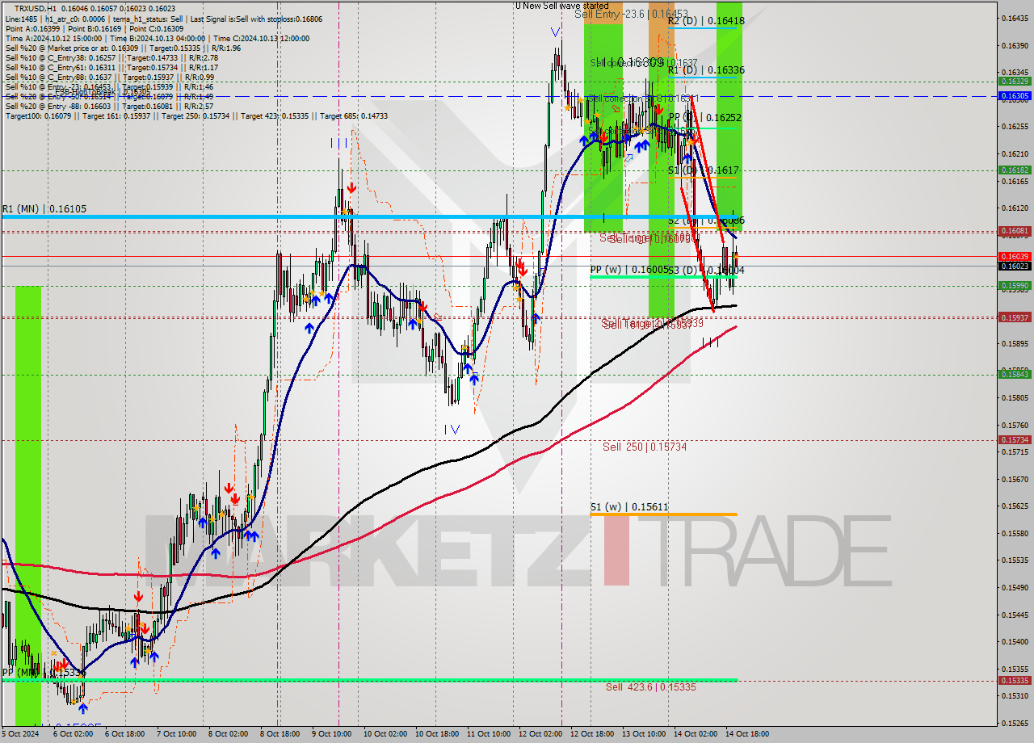Viewport: 1034px width, 743px height.
Task: Click the dark 0.16023 current price tag
Action: 1015,266
